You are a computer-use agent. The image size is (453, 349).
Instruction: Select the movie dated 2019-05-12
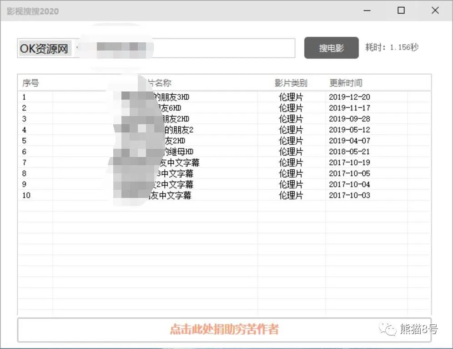(x=182, y=129)
